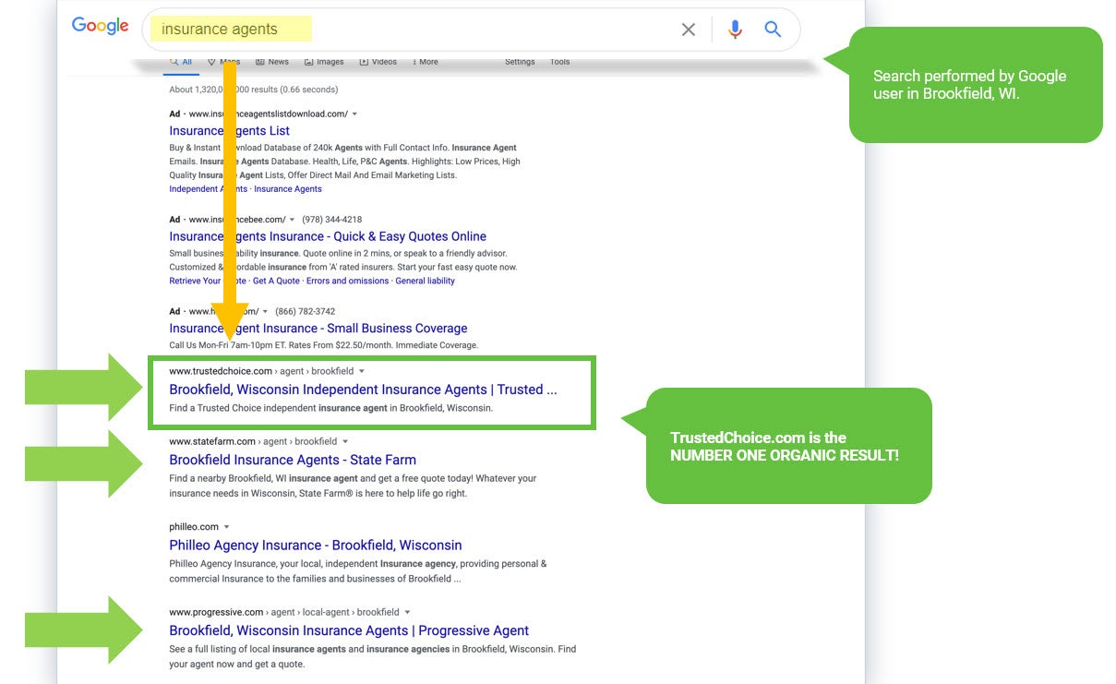Expand dropdown arrow beside (978) 344-4218 ad URL
This screenshot has width=1116, height=684.
(x=293, y=220)
